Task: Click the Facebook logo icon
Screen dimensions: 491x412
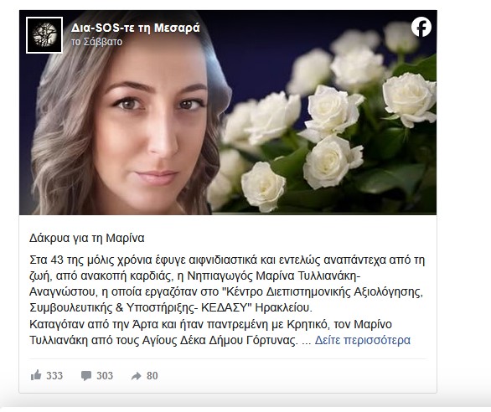Action: click(x=421, y=27)
